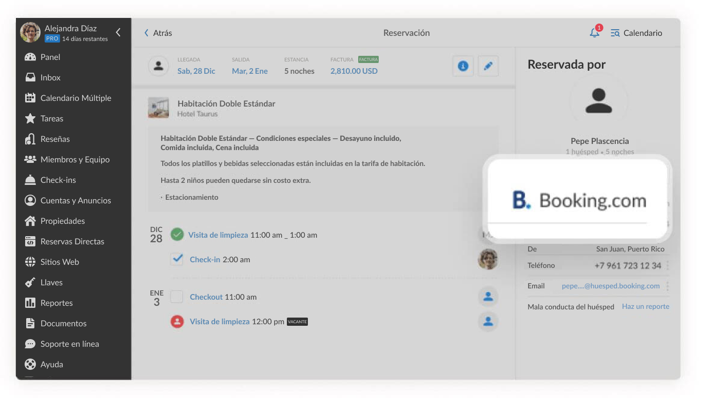
Task: Click phone number +7 961 723 12 34
Action: (628, 265)
